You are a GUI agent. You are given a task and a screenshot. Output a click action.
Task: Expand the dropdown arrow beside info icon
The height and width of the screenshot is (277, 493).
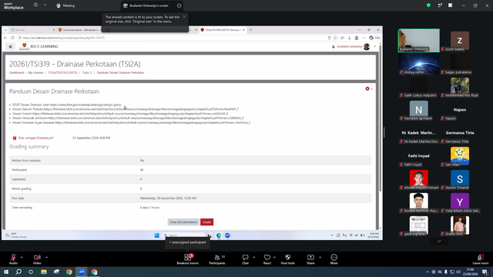(x=45, y=5)
